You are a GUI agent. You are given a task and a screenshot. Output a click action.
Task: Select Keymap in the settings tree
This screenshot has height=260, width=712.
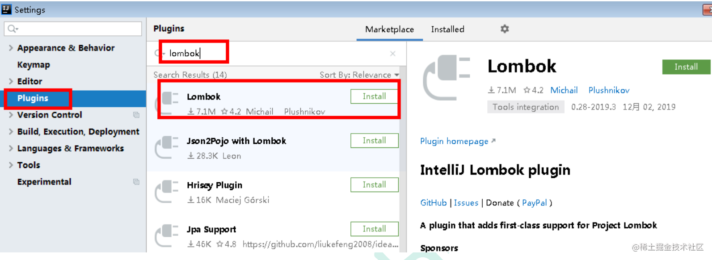click(34, 65)
